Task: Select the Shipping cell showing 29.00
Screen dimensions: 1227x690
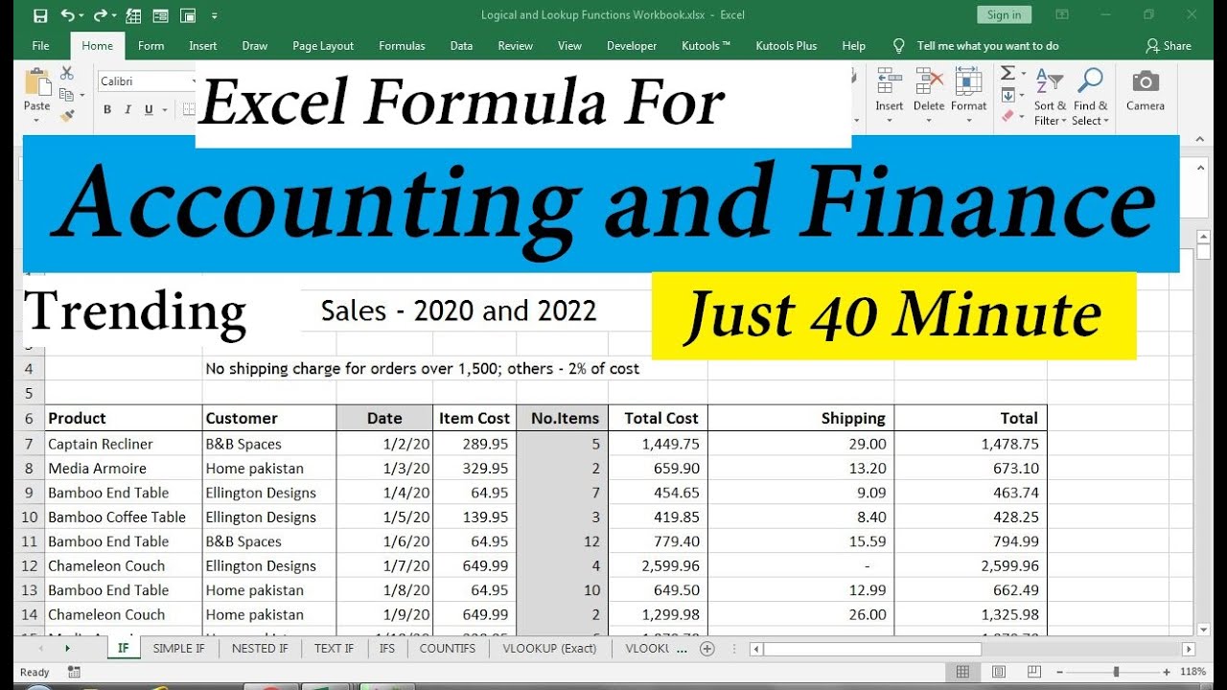Action: pos(800,444)
